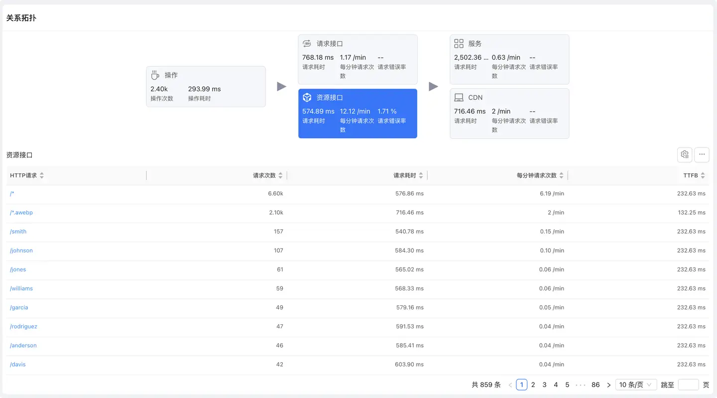
Task: Click the cube icon in 资源接口 card
Action: [307, 98]
